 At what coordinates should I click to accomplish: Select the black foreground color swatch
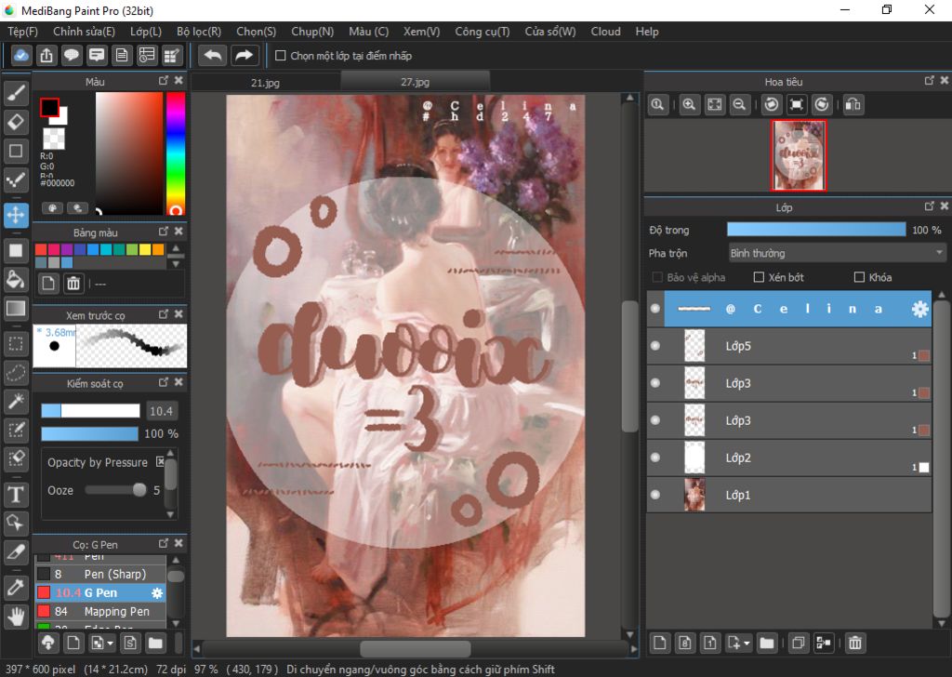50,108
